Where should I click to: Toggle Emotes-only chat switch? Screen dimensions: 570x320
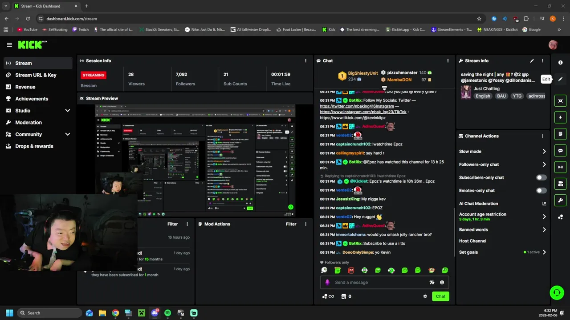tap(541, 190)
